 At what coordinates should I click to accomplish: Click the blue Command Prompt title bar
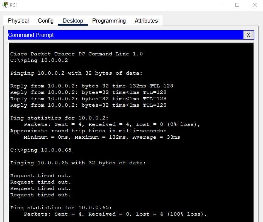[125, 35]
